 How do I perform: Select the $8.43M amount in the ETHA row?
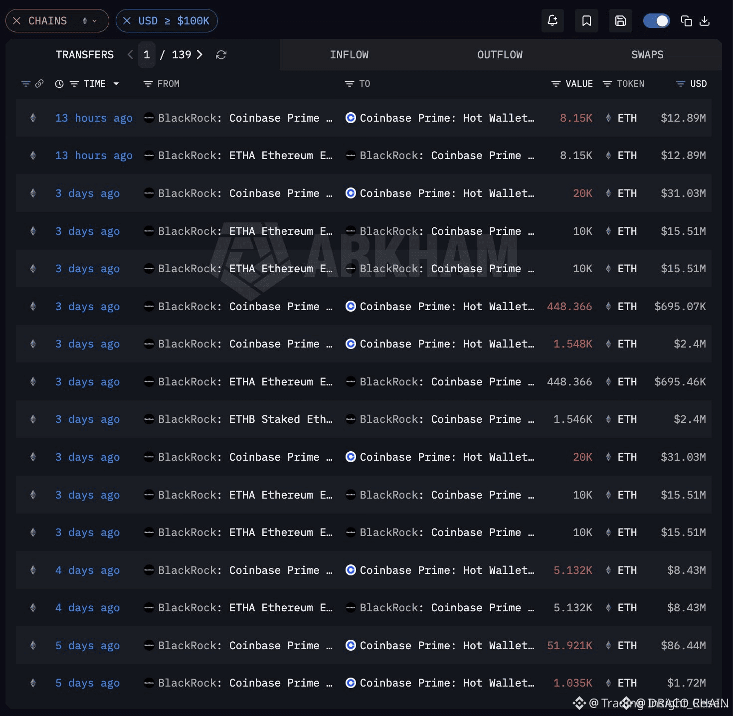[x=687, y=608]
